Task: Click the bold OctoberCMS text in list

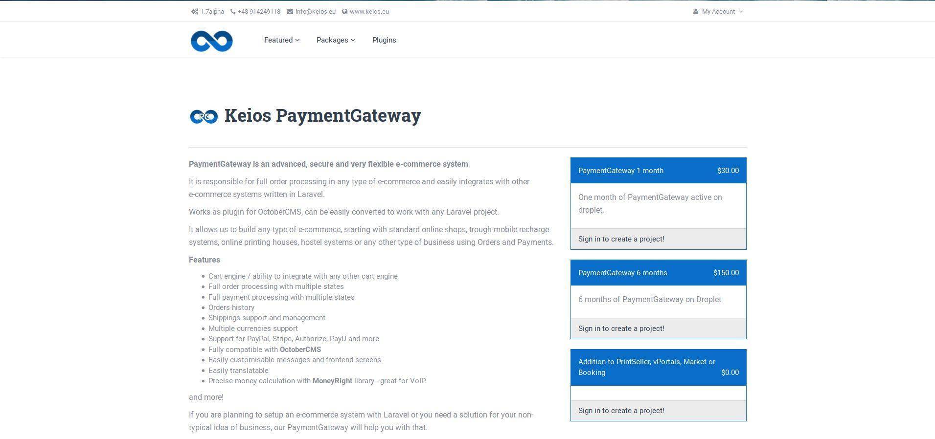Action: (x=300, y=350)
